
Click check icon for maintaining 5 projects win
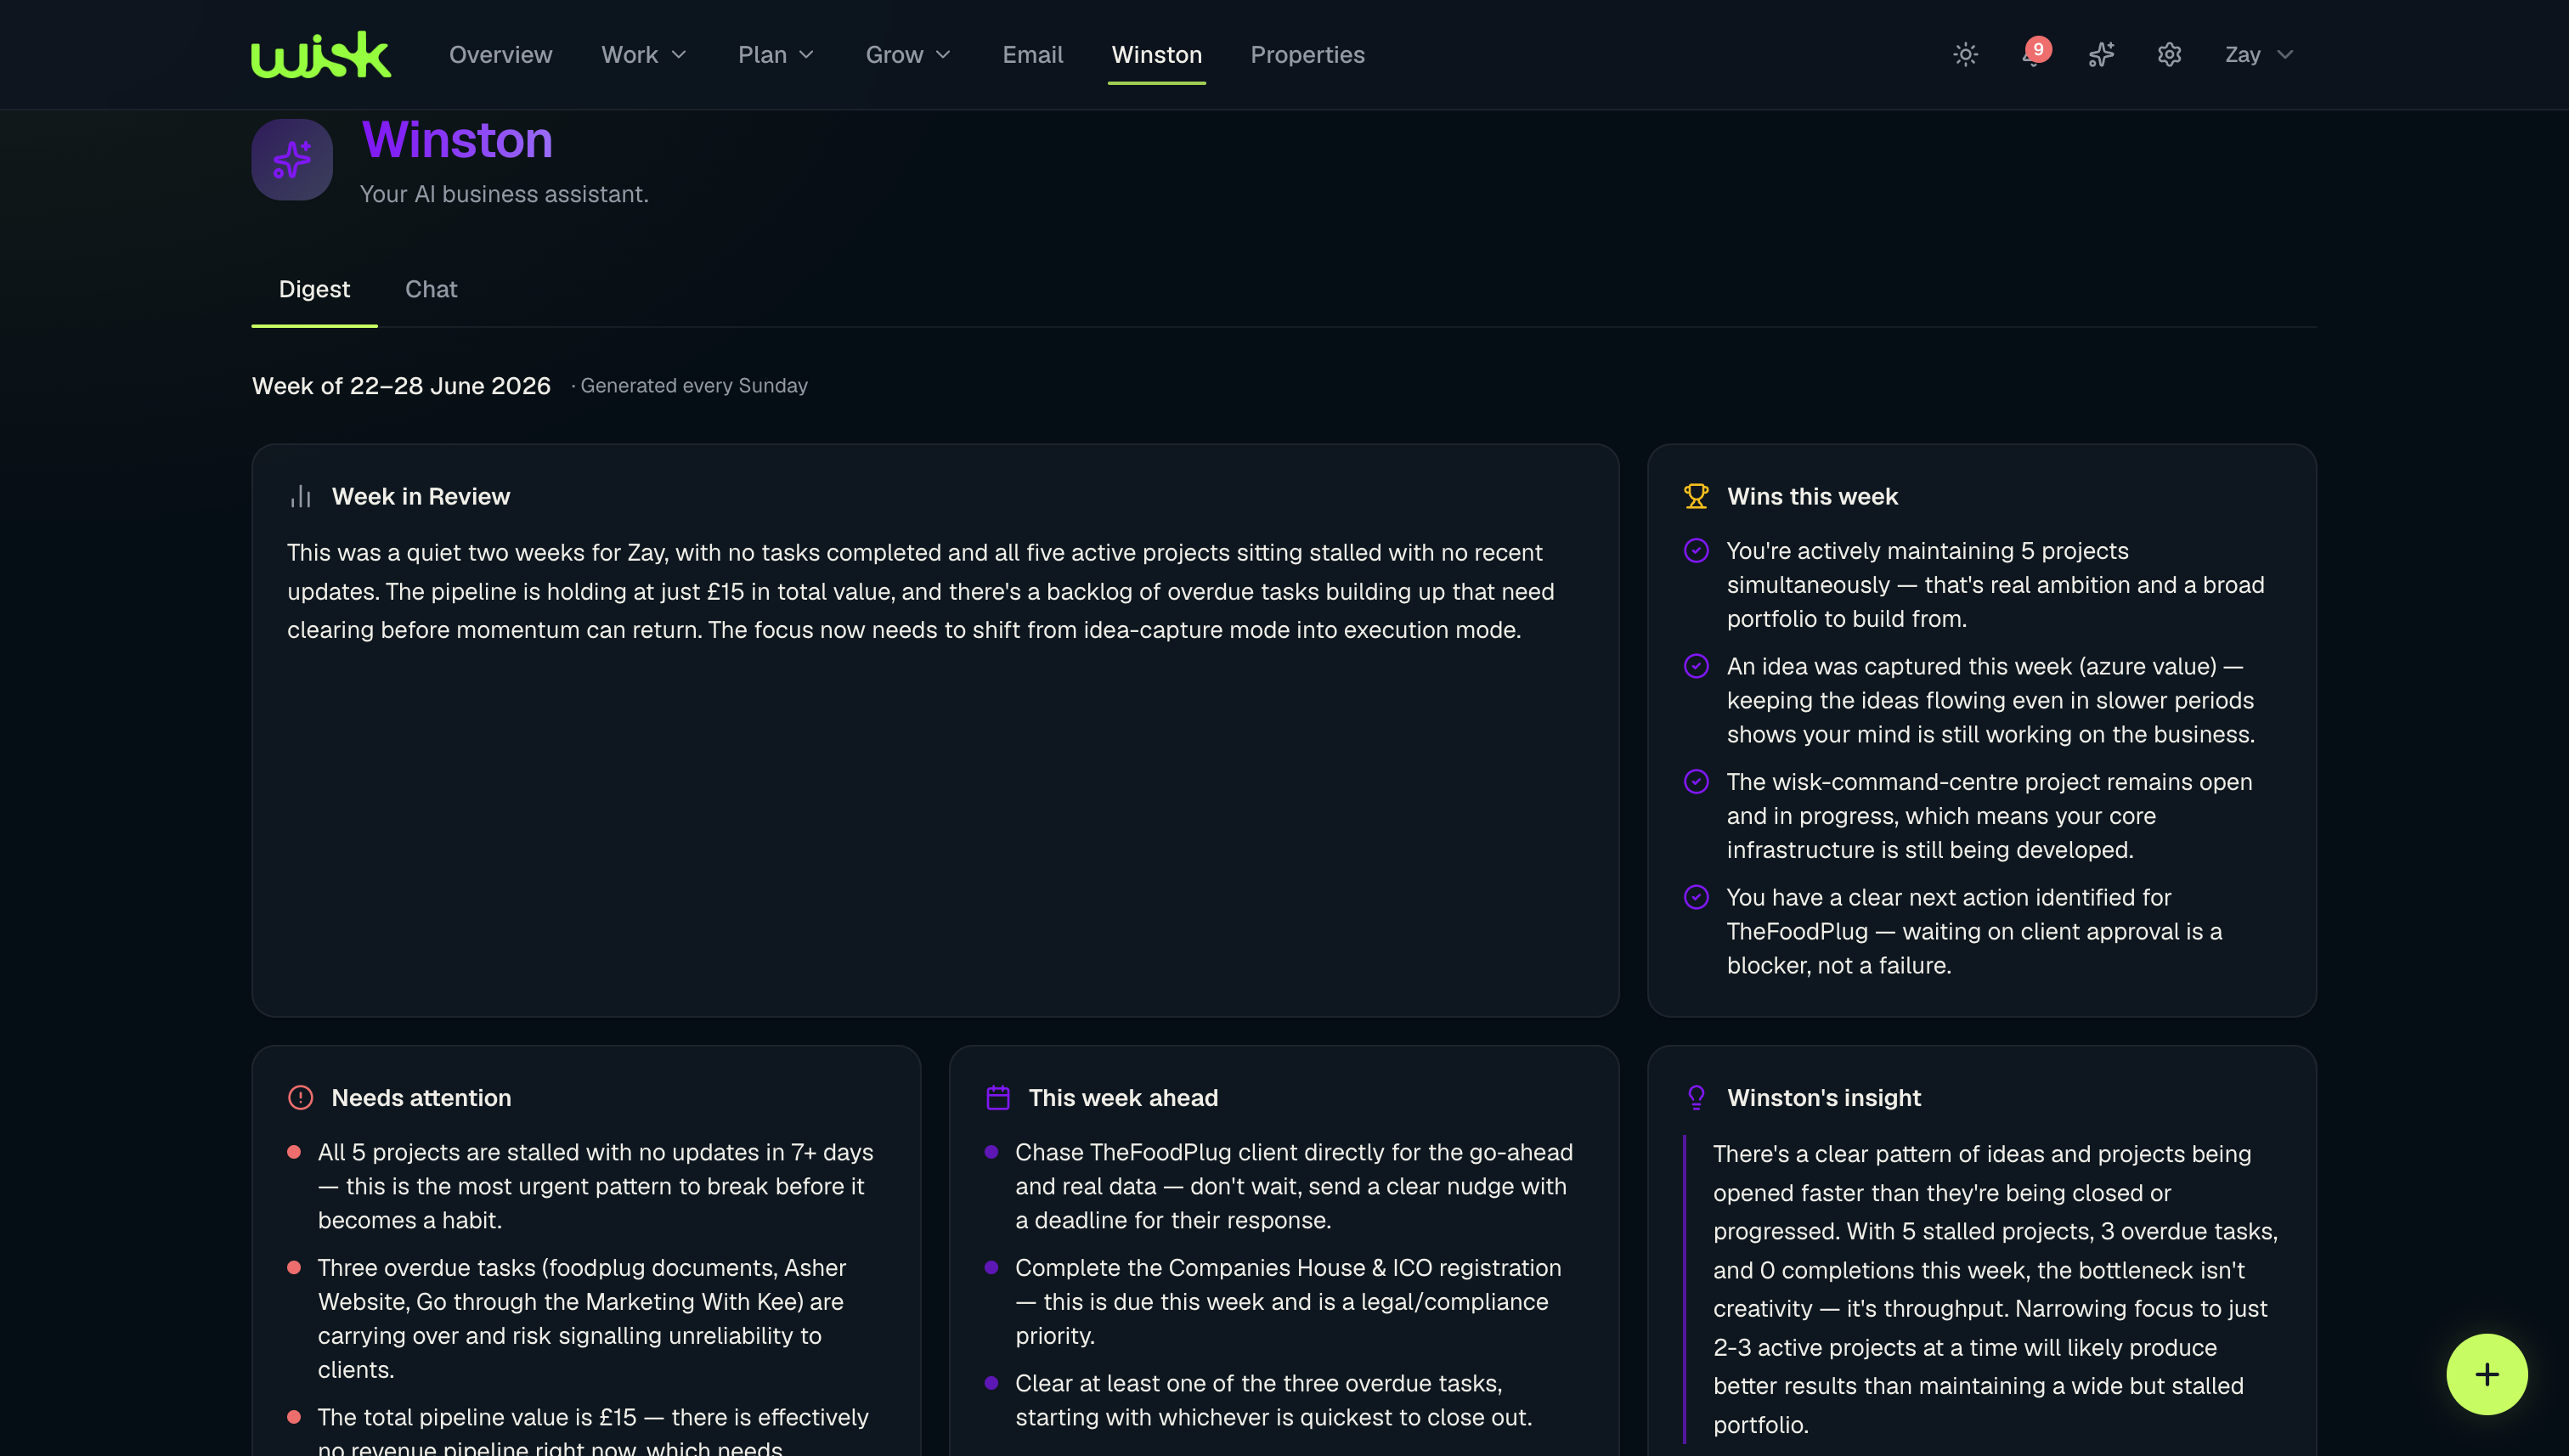(x=1696, y=550)
